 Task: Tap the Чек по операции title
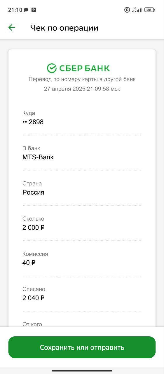pyautogui.click(x=64, y=28)
